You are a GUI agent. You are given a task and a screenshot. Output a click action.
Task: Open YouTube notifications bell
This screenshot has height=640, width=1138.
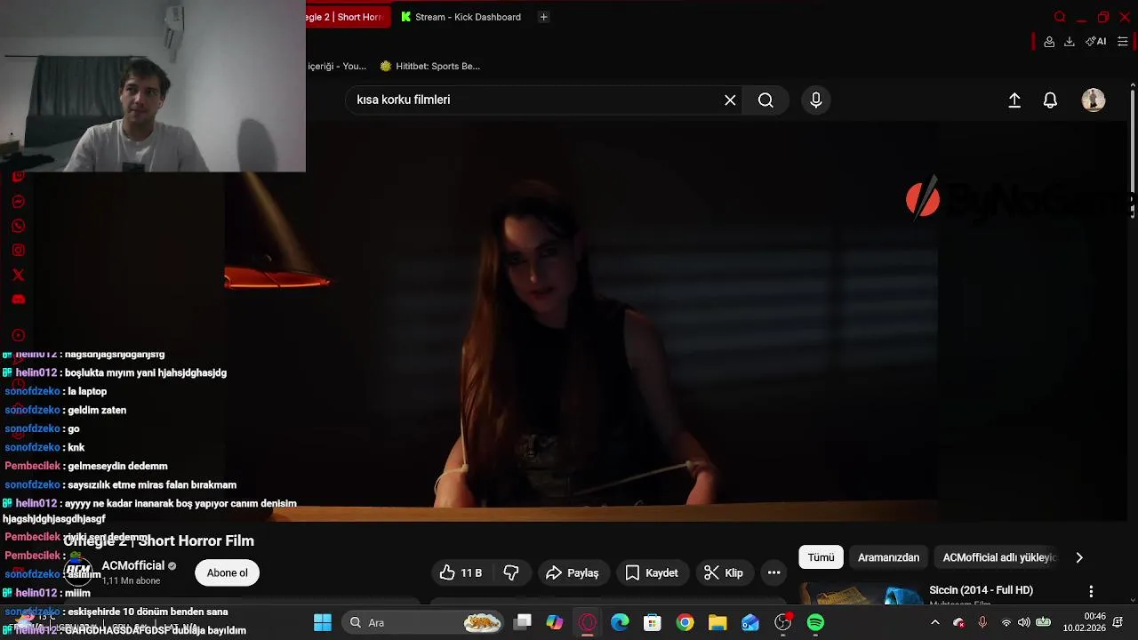(x=1050, y=100)
